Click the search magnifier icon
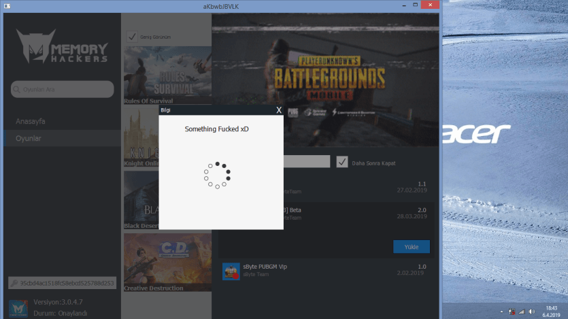Image resolution: width=568 pixels, height=319 pixels. (x=16, y=89)
